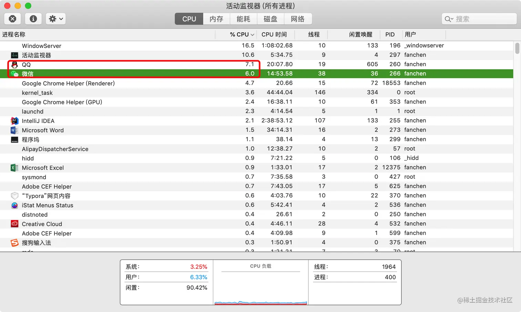The height and width of the screenshot is (312, 521).
Task: Click CPU time 2:38:53.12 cell
Action: (277, 121)
